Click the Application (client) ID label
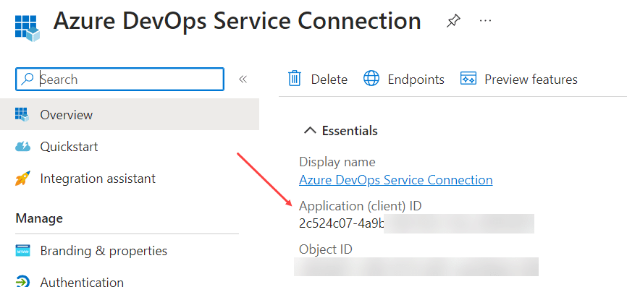The width and height of the screenshot is (627, 287). coord(361,206)
